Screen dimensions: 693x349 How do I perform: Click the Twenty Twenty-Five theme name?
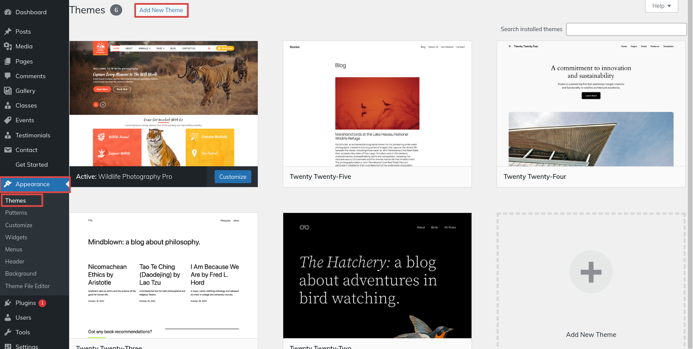pyautogui.click(x=320, y=177)
